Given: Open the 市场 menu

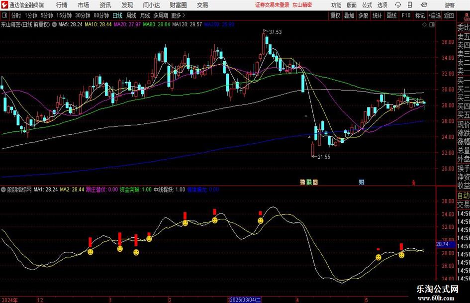Looking at the screenshot, I should 84,5.
